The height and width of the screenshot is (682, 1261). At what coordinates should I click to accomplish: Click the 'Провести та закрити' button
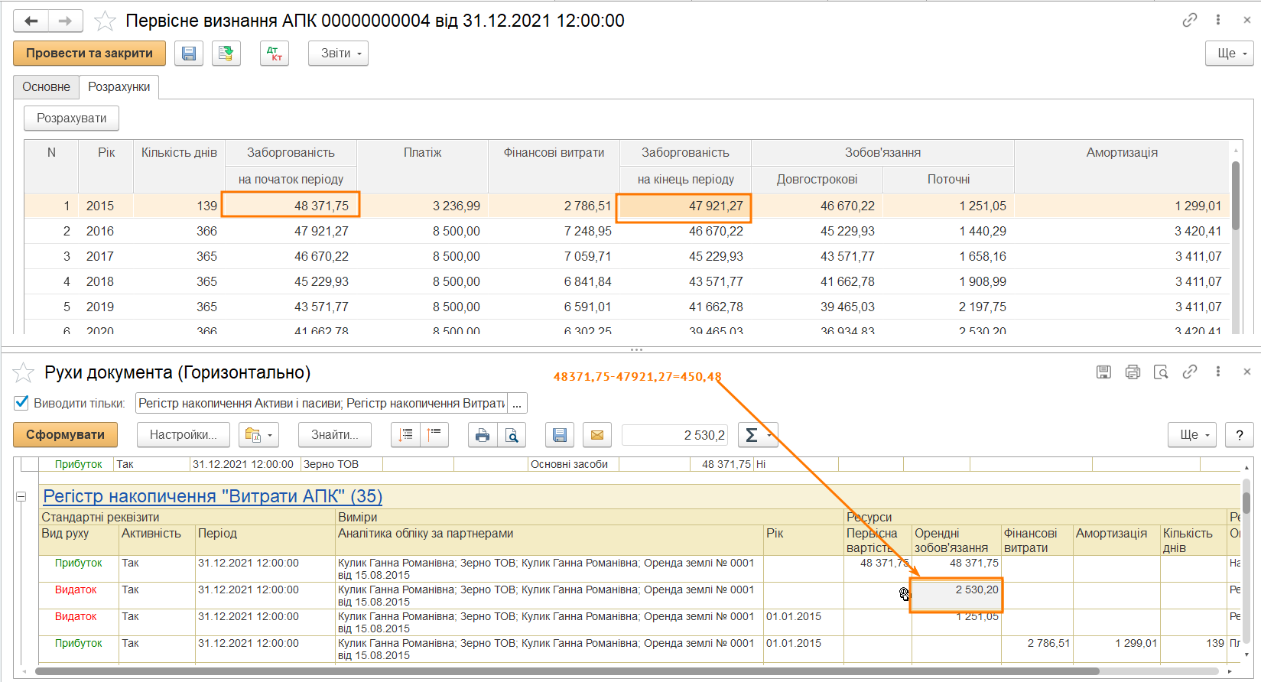tap(89, 54)
